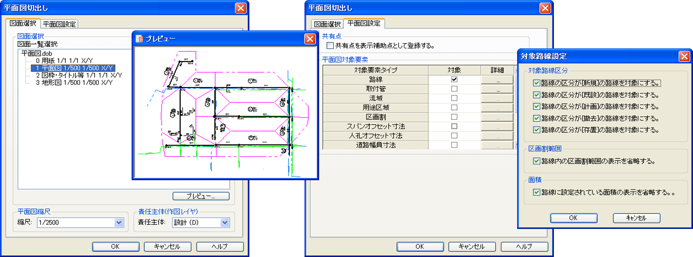Expand the 責任主体 dropdown list
The image size is (693, 257).
(225, 223)
